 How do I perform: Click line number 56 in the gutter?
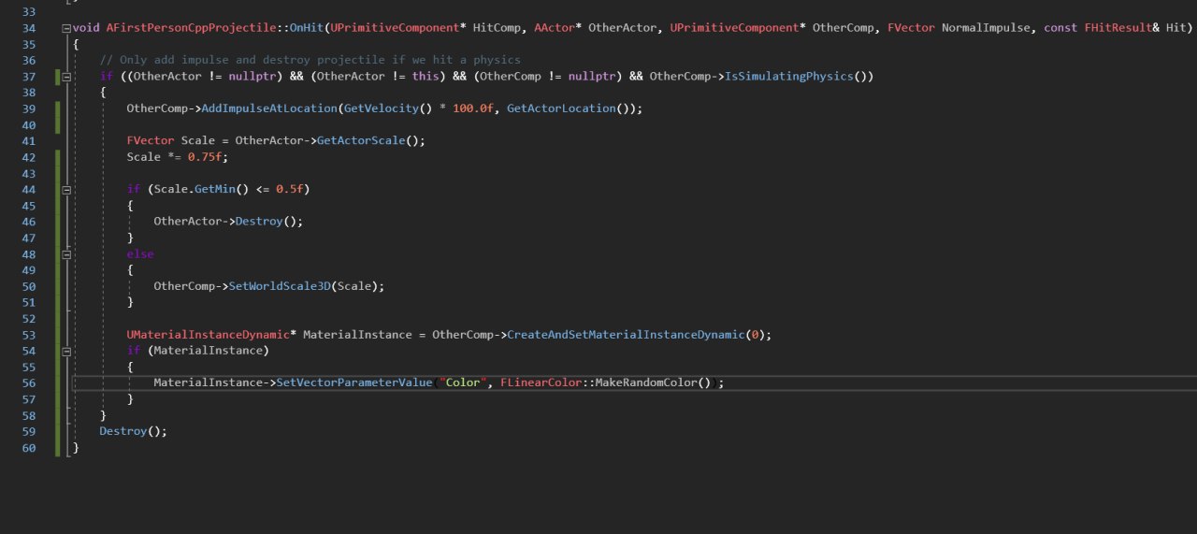point(27,382)
